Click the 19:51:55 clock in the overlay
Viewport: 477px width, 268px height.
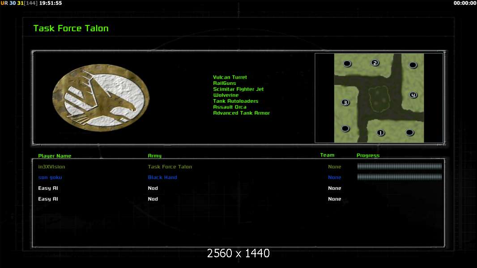click(x=51, y=3)
